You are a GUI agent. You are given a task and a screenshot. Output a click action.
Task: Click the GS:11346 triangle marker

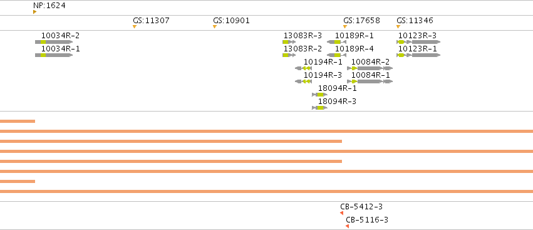398,26
